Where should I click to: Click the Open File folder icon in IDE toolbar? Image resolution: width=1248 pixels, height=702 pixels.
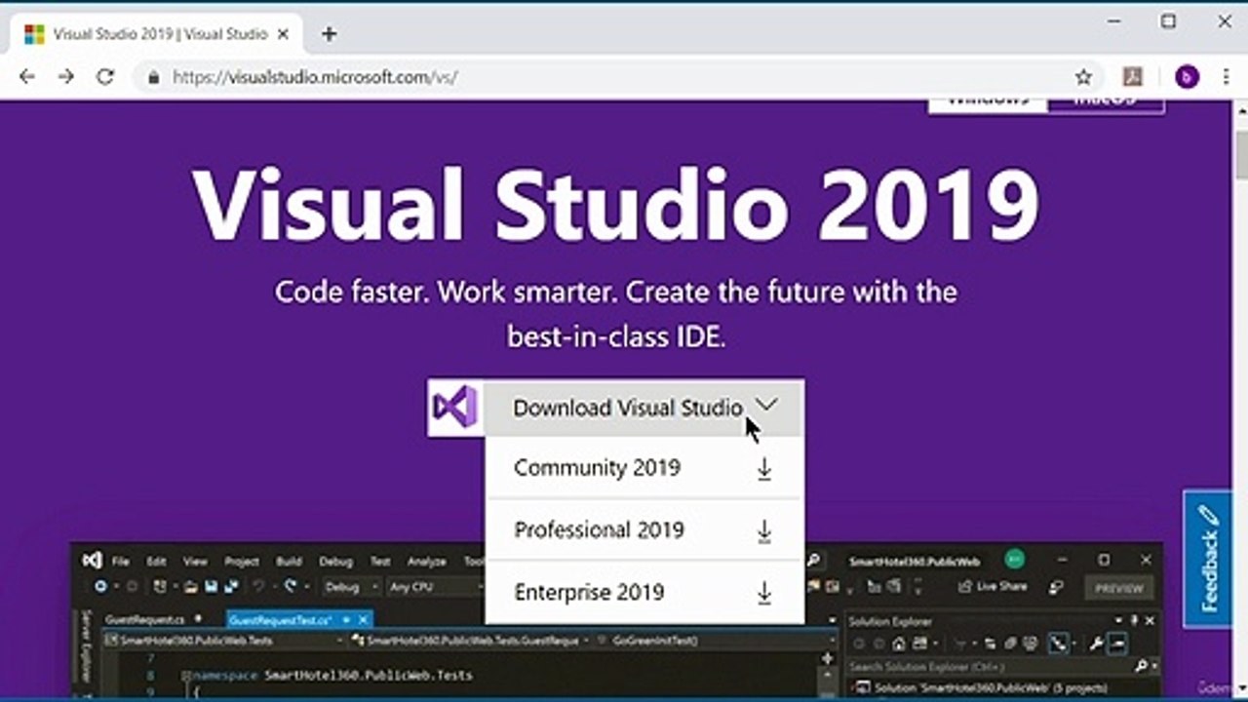[191, 587]
